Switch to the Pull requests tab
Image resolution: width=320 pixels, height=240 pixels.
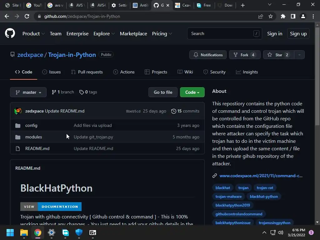point(87,72)
